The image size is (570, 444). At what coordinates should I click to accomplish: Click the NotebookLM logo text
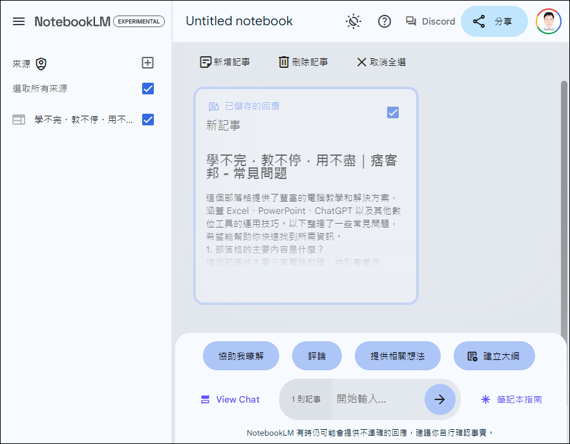72,21
